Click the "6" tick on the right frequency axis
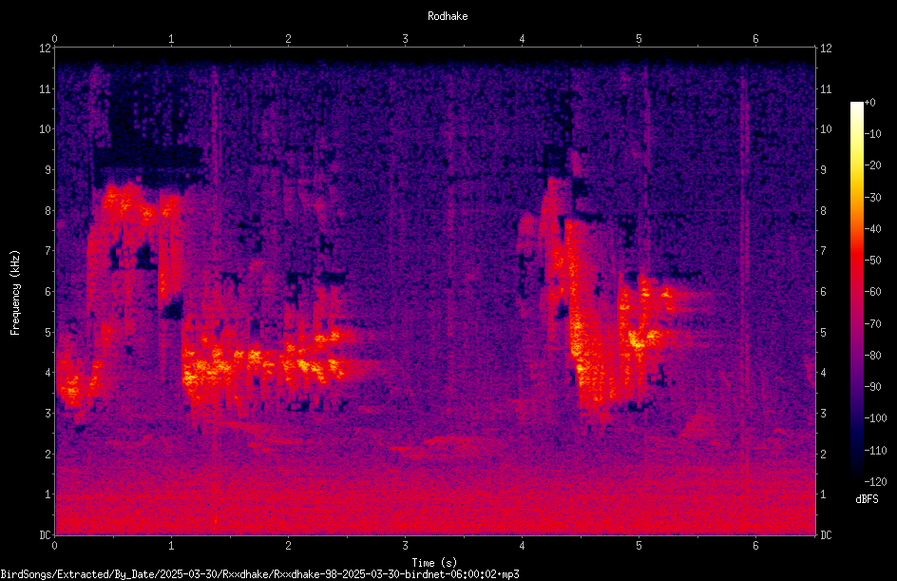The height and width of the screenshot is (581, 897). pos(823,291)
